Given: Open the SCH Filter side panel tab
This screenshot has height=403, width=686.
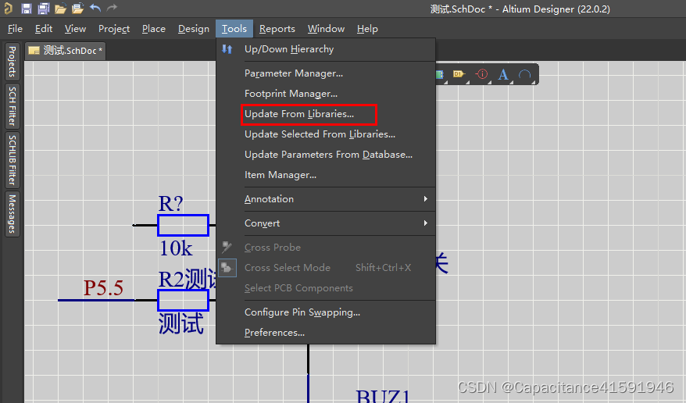Looking at the screenshot, I should click(x=13, y=106).
